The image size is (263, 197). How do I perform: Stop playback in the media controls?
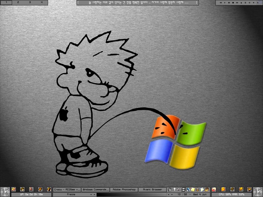[x=233, y=3]
